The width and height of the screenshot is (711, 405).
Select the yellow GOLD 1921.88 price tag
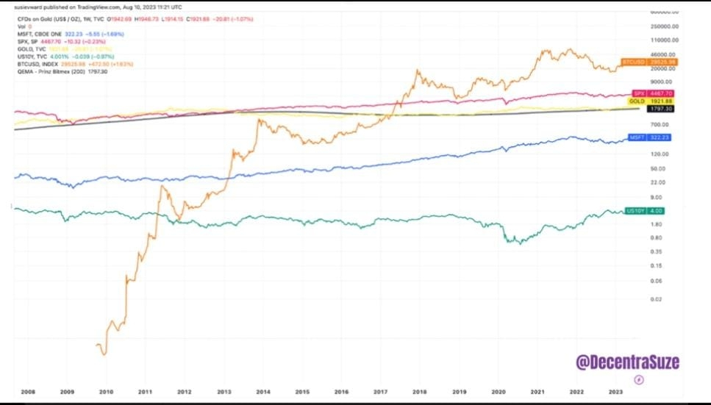click(651, 101)
